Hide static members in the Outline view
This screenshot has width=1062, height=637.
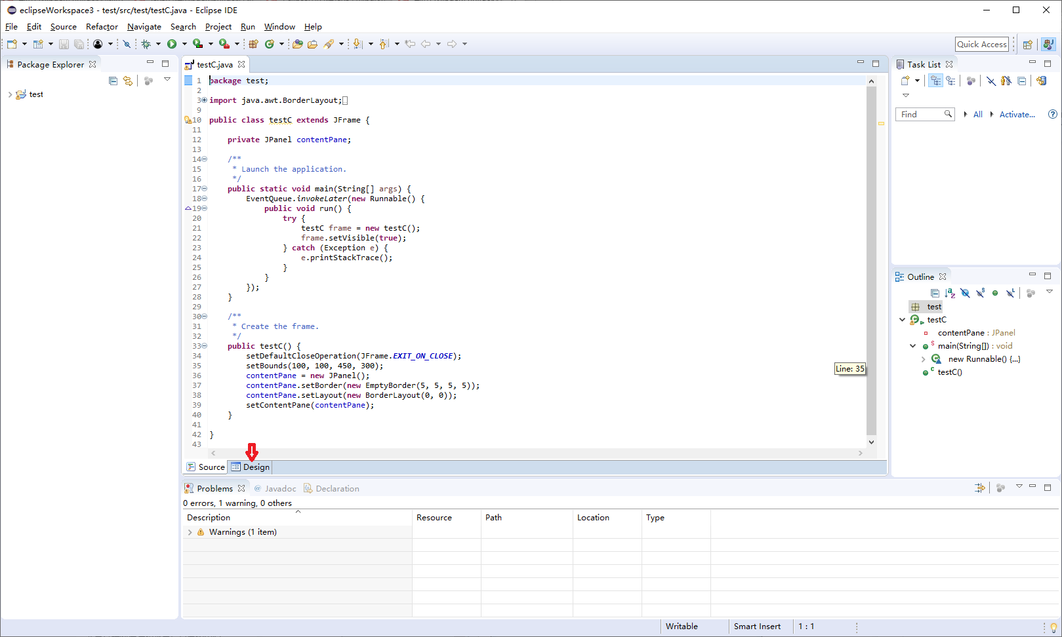pyautogui.click(x=980, y=293)
